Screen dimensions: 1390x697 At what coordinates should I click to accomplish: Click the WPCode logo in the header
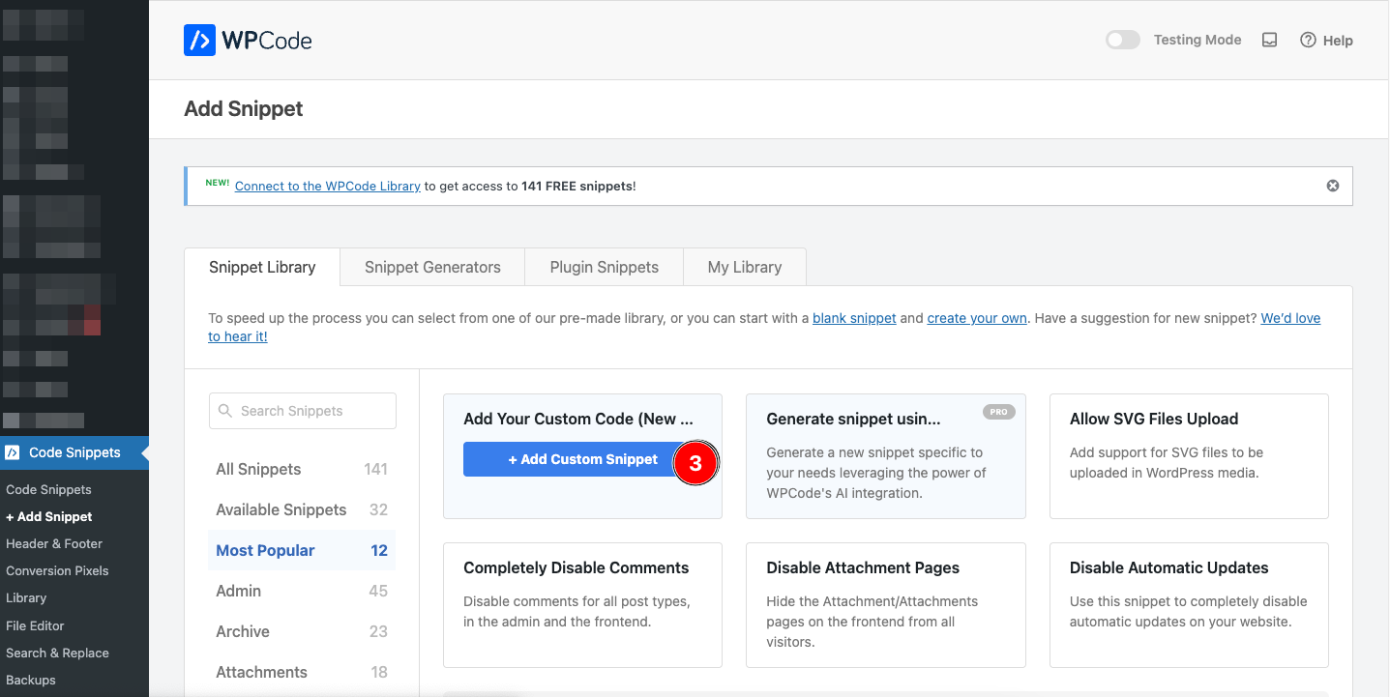(248, 41)
